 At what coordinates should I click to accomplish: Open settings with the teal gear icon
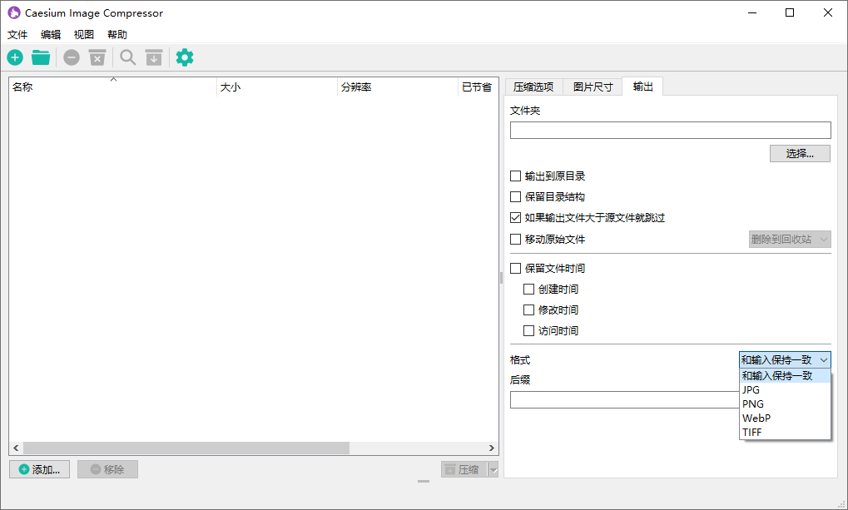coord(185,57)
